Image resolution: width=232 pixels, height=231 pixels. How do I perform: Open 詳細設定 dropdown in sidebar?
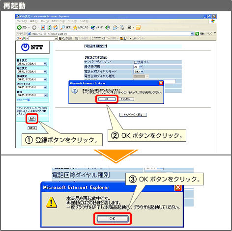[32, 79]
